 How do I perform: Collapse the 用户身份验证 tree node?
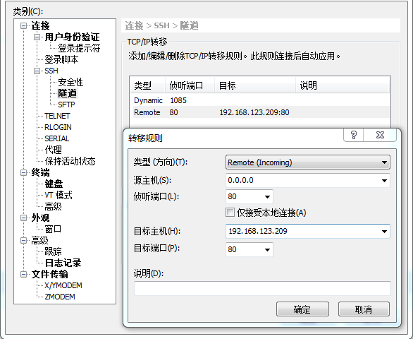tap(37, 37)
